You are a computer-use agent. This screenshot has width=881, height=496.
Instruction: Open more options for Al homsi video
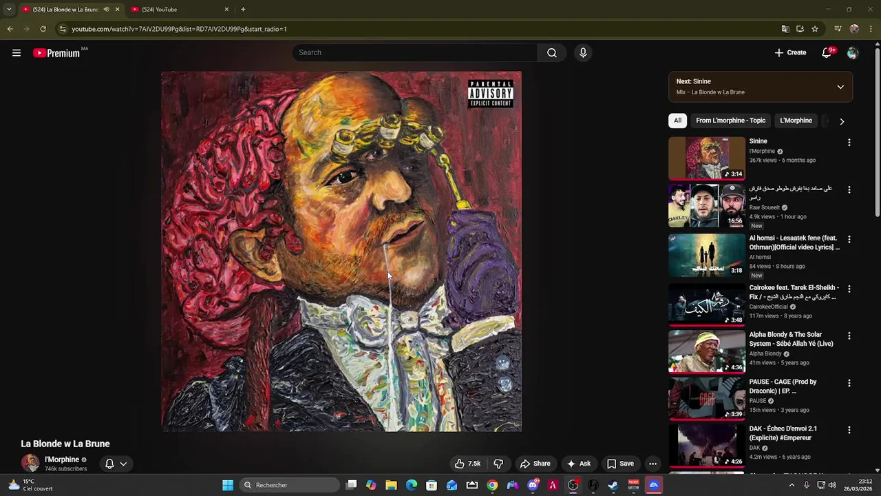tap(849, 239)
